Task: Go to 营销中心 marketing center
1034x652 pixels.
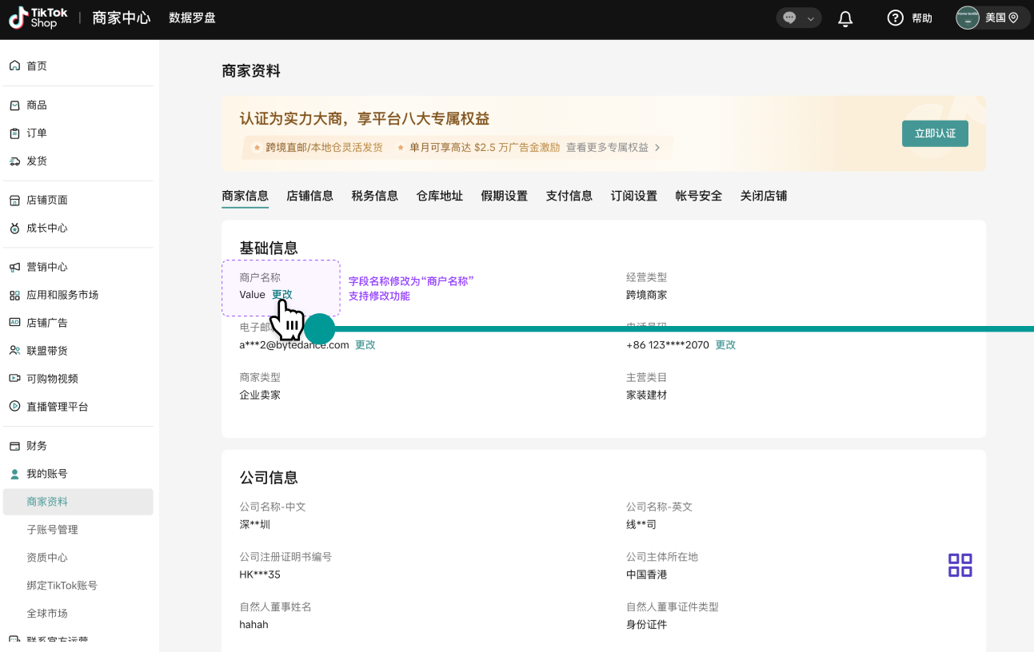Action: pos(46,267)
